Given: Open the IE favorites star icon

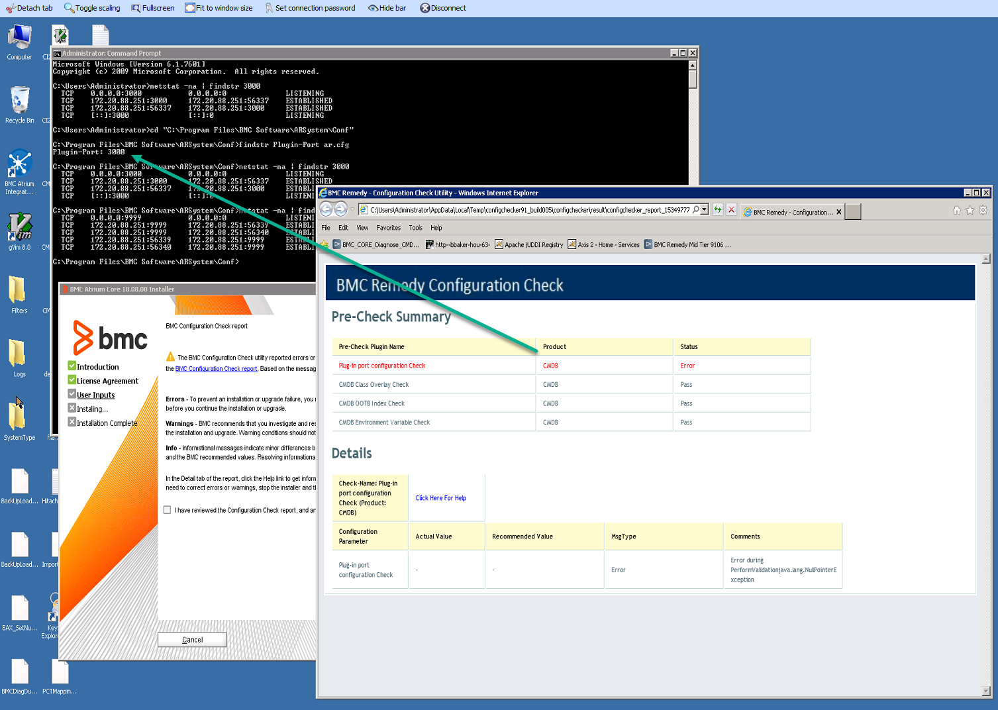Looking at the screenshot, I should point(970,211).
